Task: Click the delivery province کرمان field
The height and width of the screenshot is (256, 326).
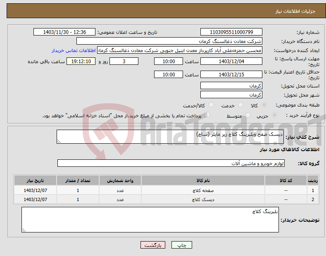Action: [231, 85]
